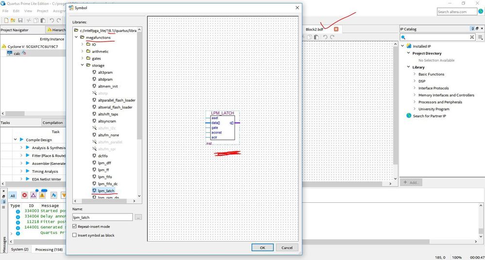Screen dimensions: 485x260
Task: Click the browse (...) button beside Name field
Action: [x=138, y=217]
